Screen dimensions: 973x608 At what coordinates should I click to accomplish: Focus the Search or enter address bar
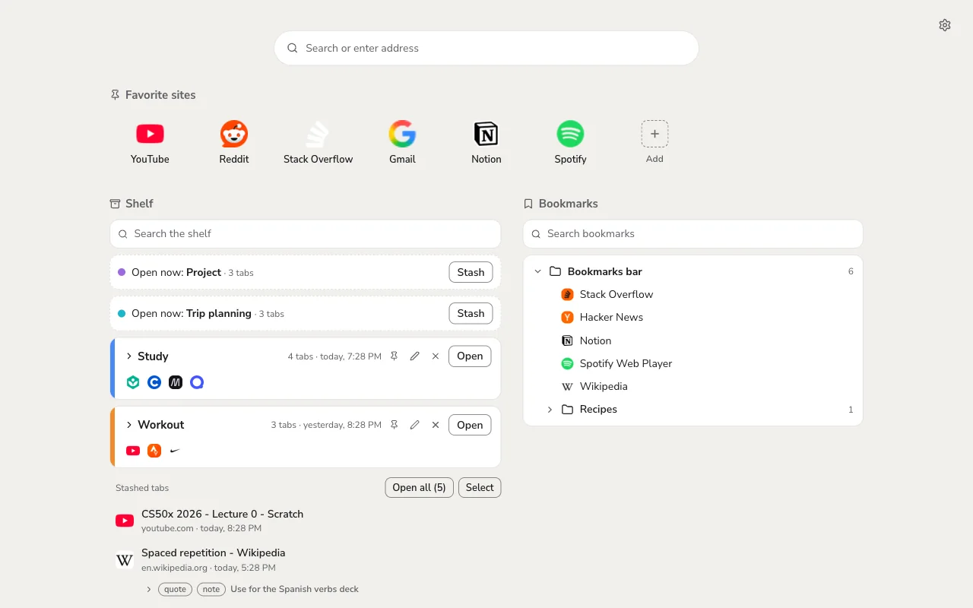pos(486,48)
